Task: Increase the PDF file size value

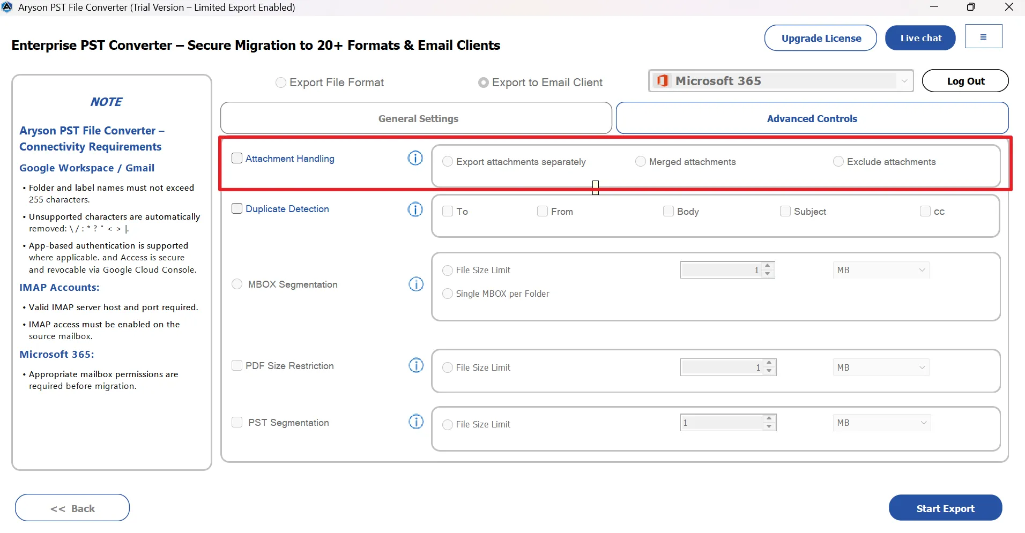Action: (769, 363)
